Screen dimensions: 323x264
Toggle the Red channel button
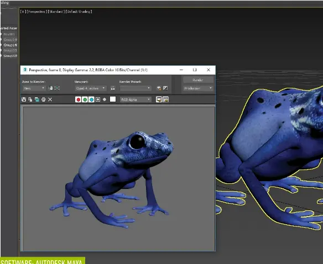tap(78, 99)
